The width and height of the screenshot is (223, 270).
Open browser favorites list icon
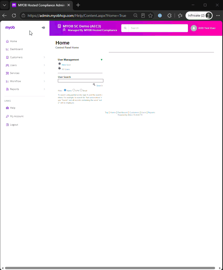tap(180, 16)
